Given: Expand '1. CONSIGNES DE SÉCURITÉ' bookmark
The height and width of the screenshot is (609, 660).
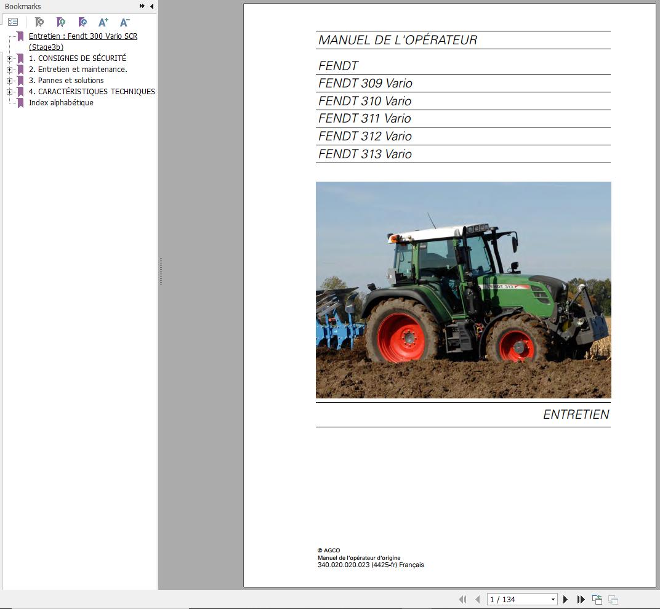Looking at the screenshot, I should pos(9,58).
